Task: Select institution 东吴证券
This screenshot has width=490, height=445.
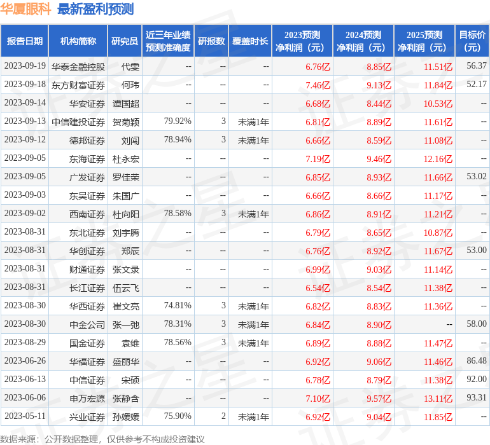Action: pos(87,196)
